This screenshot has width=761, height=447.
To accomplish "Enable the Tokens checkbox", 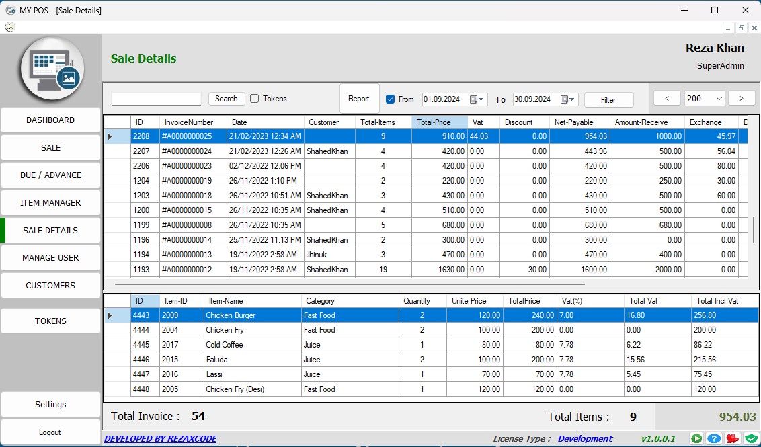I will pyautogui.click(x=255, y=99).
